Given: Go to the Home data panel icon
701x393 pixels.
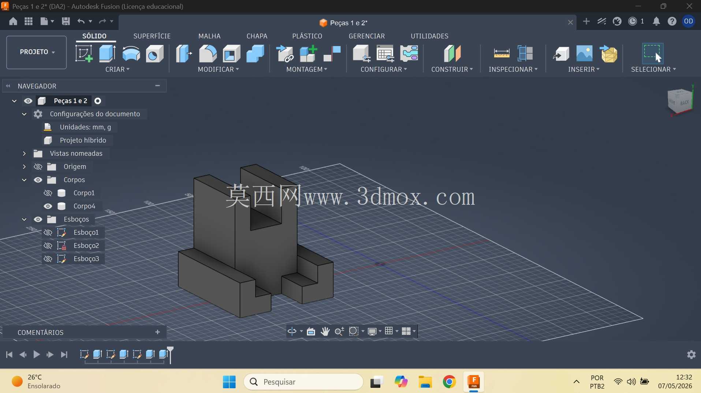Looking at the screenshot, I should point(13,21).
